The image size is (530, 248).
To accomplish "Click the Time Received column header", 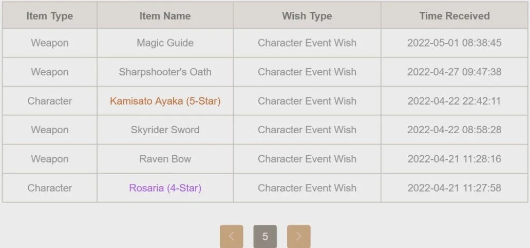I will [455, 16].
